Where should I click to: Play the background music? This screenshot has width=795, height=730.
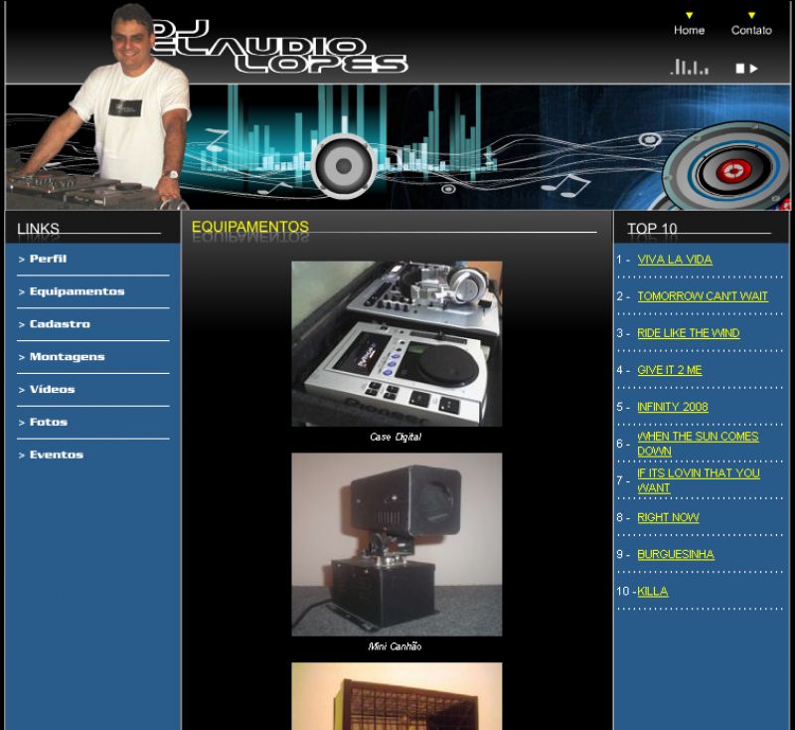click(x=754, y=69)
